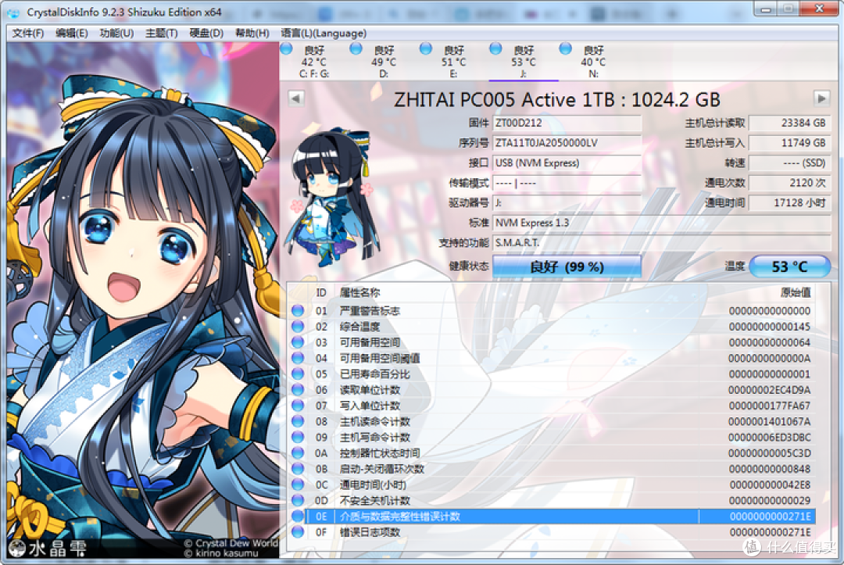Click the status circle for attribute 02
The image size is (844, 565).
[298, 326]
